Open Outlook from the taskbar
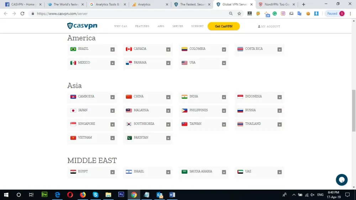 pos(159,195)
